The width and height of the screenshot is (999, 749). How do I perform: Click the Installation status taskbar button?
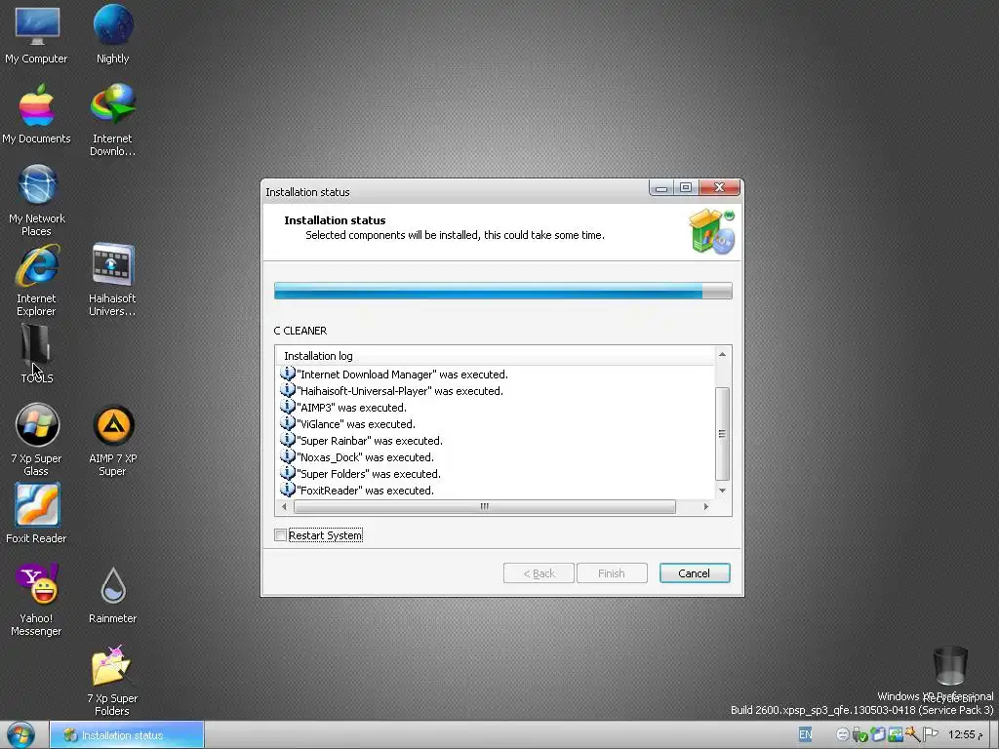(x=127, y=735)
